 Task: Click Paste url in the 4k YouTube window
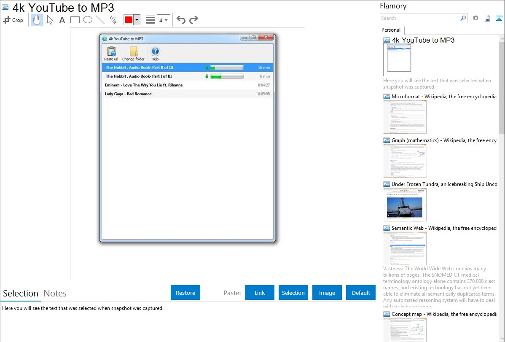click(x=111, y=54)
